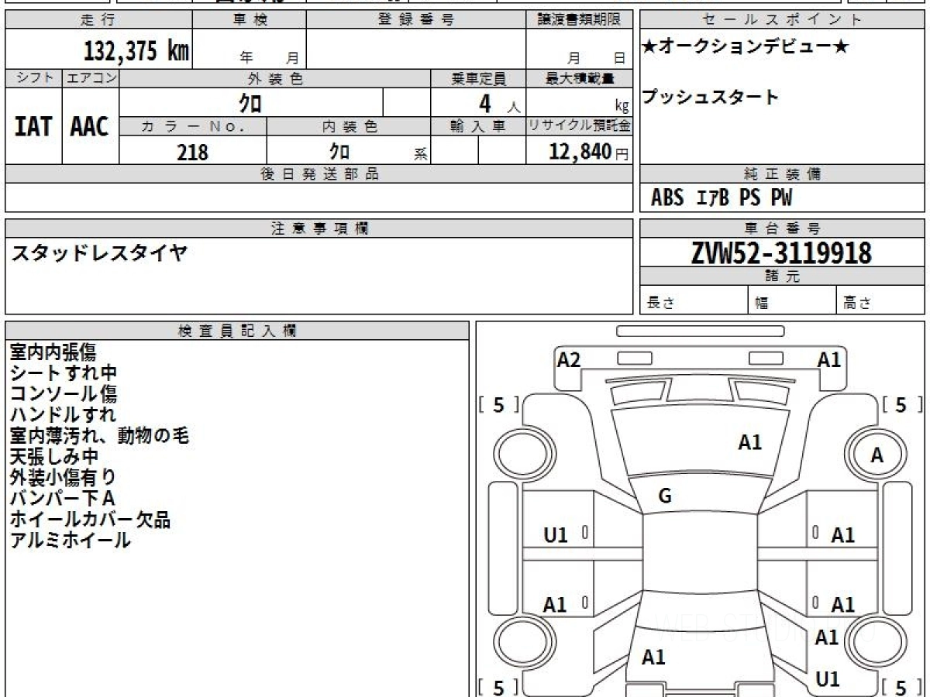Click the U1 mark on left door
Image resolution: width=930 pixels, height=697 pixels.
(556, 534)
